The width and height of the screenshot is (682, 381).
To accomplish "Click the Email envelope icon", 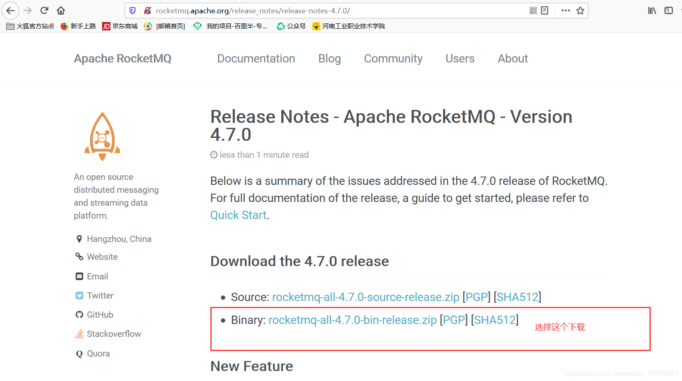I will (x=79, y=276).
